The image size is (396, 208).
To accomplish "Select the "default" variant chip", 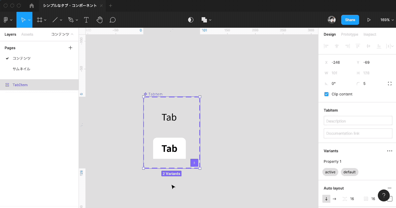I will coord(349,172).
